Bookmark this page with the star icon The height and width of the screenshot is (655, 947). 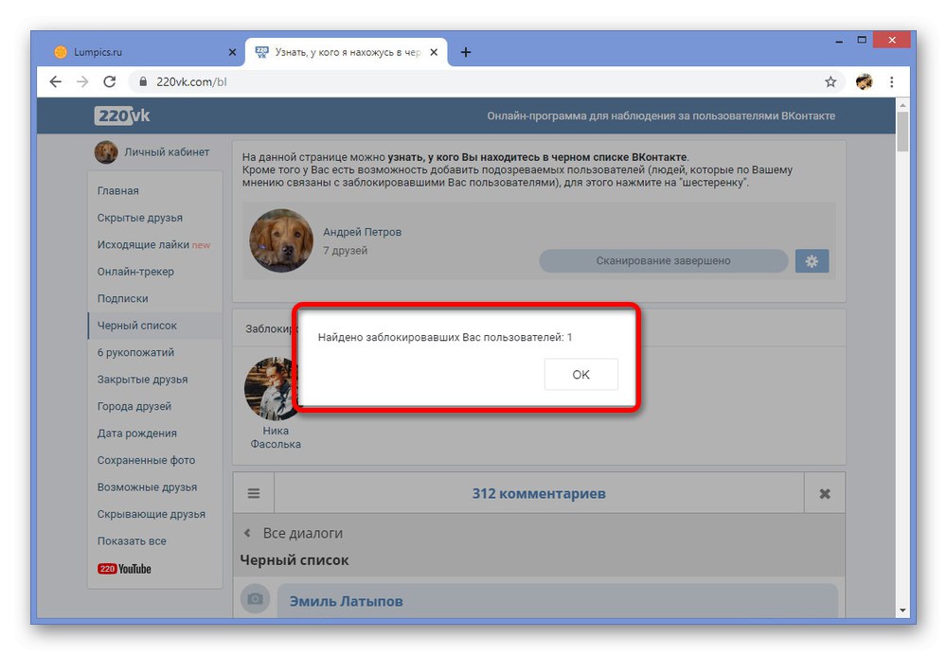coord(831,81)
